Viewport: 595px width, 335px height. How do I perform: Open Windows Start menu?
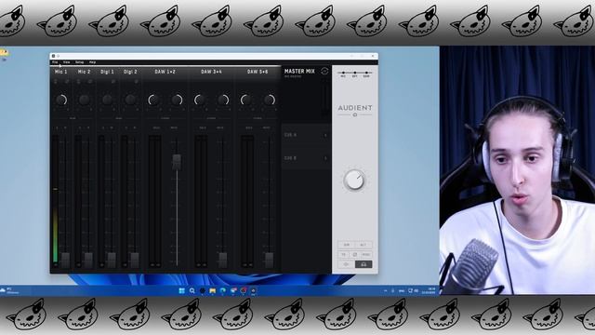182,291
